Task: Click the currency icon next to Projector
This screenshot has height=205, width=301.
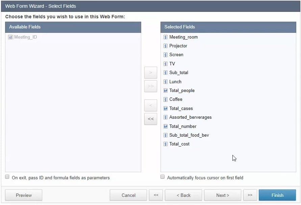Action: 166,46
